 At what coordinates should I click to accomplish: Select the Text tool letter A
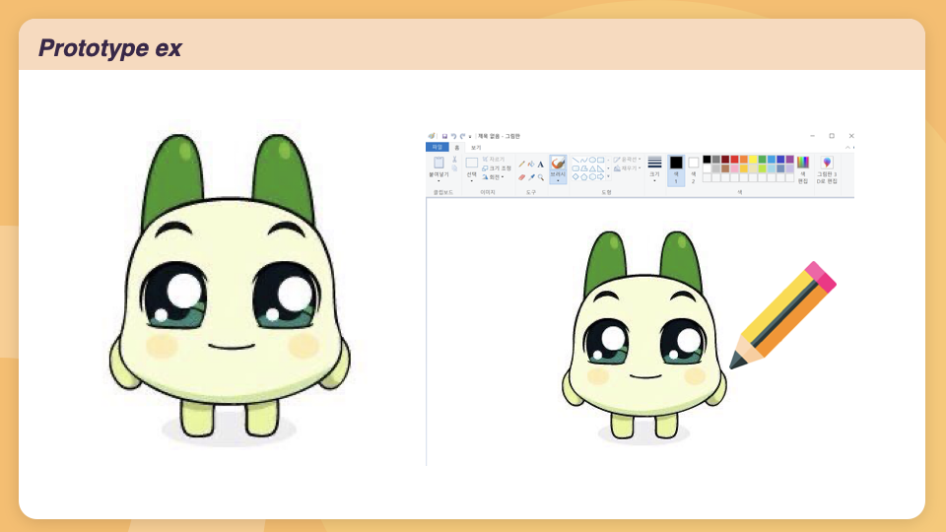point(541,165)
